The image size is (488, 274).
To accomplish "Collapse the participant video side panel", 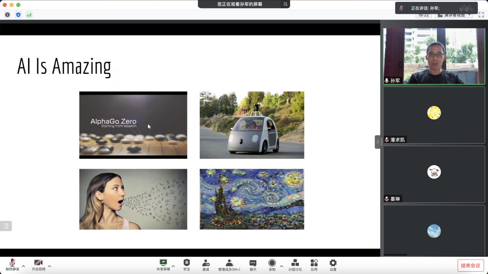I will click(377, 142).
